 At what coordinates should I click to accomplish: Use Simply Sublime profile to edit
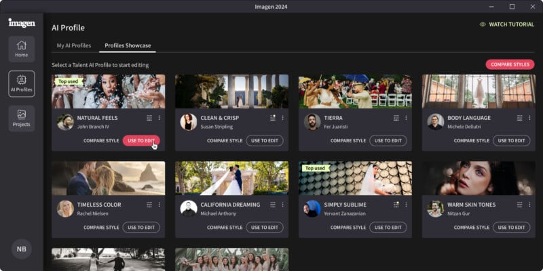(x=388, y=228)
